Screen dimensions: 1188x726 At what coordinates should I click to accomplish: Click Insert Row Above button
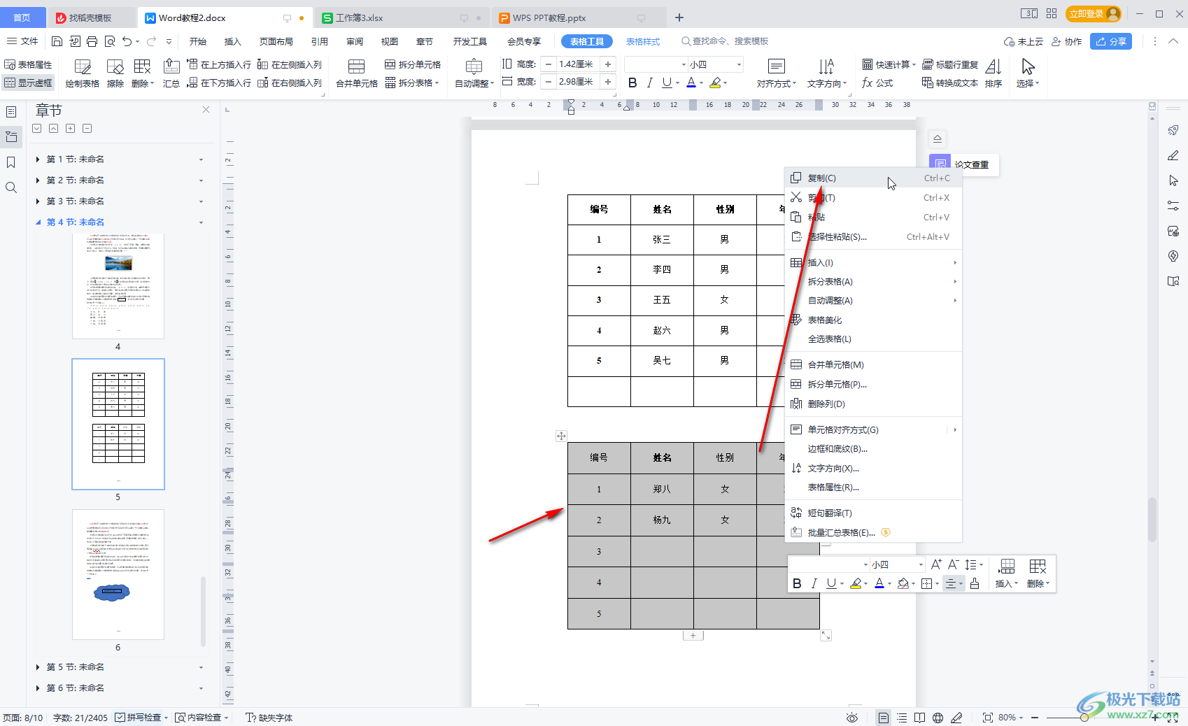pos(219,64)
